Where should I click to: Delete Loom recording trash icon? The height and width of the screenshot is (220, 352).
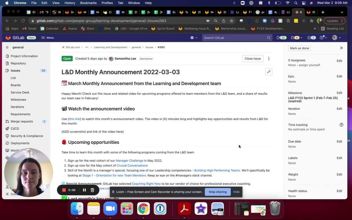(x=92, y=190)
